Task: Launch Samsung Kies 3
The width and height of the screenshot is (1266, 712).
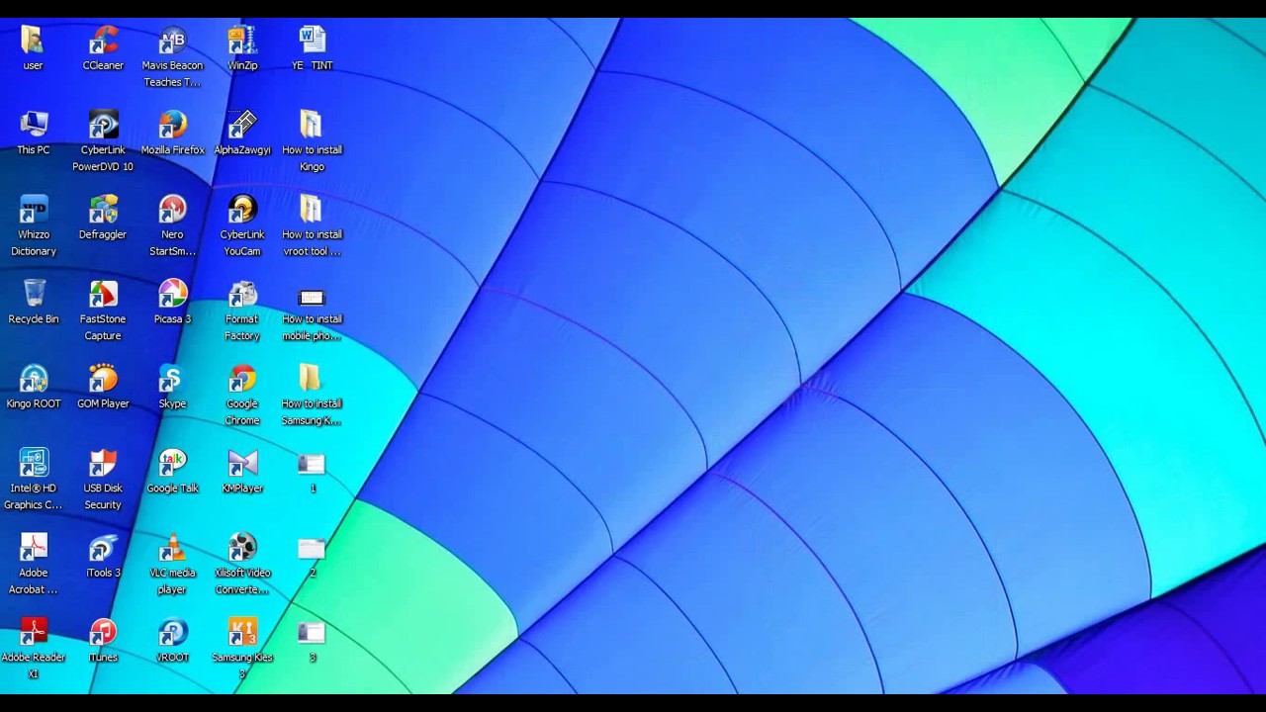Action: tap(242, 633)
